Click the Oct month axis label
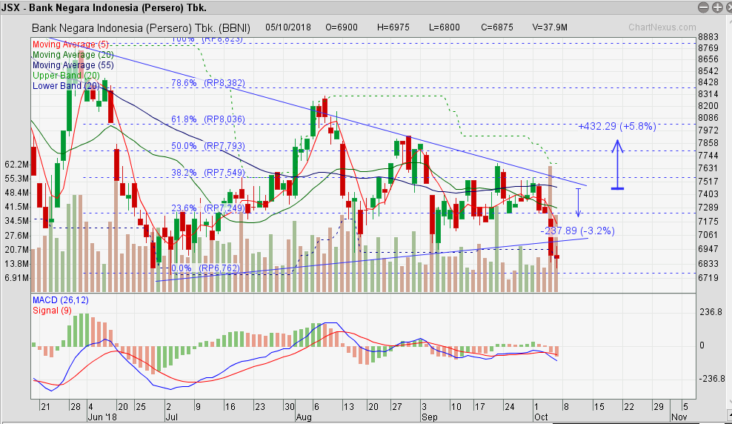The height and width of the screenshot is (424, 732). 541,417
